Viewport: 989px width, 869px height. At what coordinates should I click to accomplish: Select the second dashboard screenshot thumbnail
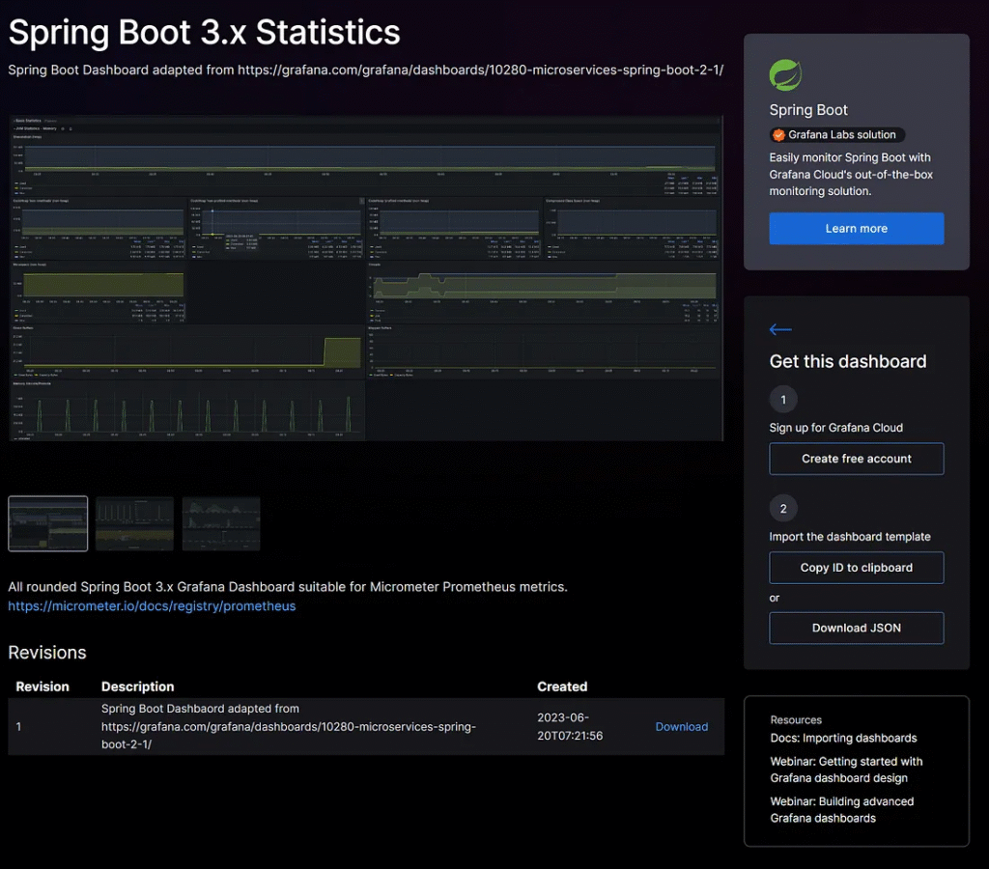pos(134,523)
